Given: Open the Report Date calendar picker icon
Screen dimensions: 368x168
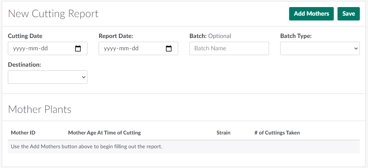Looking at the screenshot, I should pyautogui.click(x=169, y=48).
